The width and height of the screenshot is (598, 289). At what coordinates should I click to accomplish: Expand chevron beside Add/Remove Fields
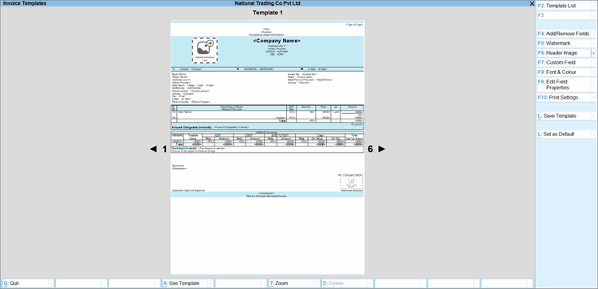tap(594, 34)
